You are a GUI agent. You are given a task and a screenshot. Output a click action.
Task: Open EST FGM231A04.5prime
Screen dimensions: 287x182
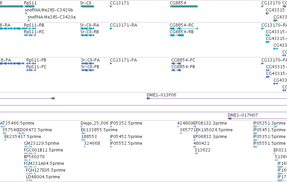[44, 164]
